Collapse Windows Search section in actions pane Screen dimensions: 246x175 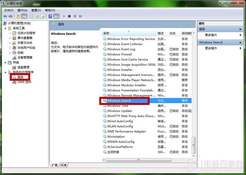240,43
